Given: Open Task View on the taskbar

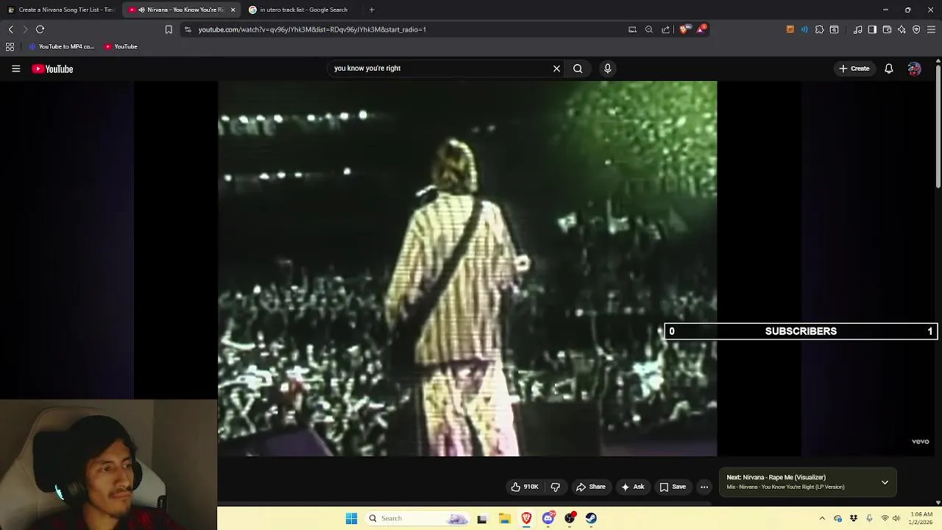Looking at the screenshot, I should coord(482,518).
